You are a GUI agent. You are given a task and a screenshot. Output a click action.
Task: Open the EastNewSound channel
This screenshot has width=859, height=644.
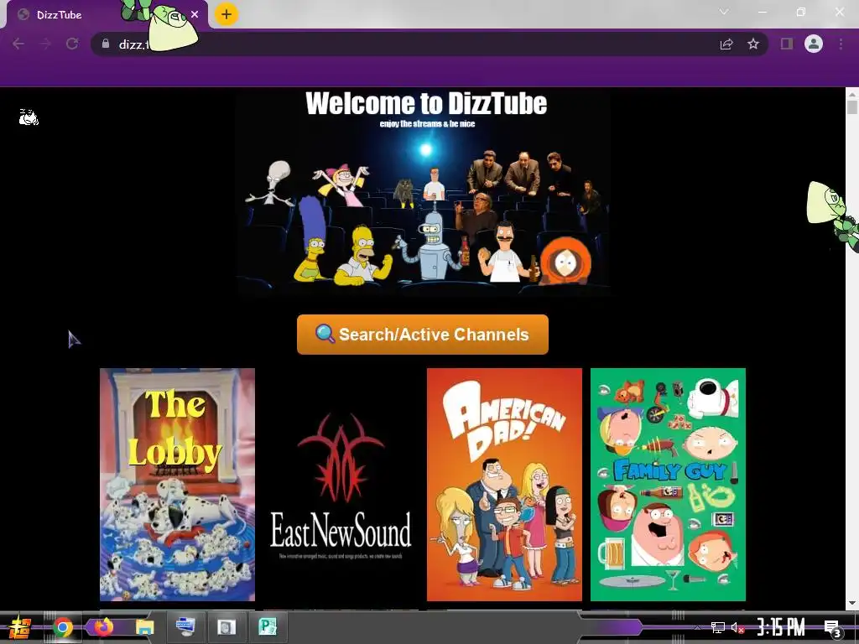(x=341, y=485)
